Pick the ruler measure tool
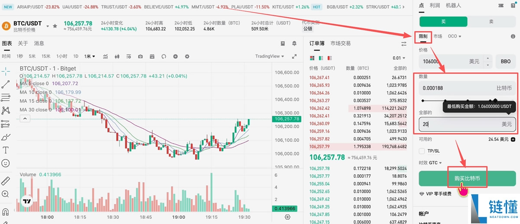 [6, 180]
